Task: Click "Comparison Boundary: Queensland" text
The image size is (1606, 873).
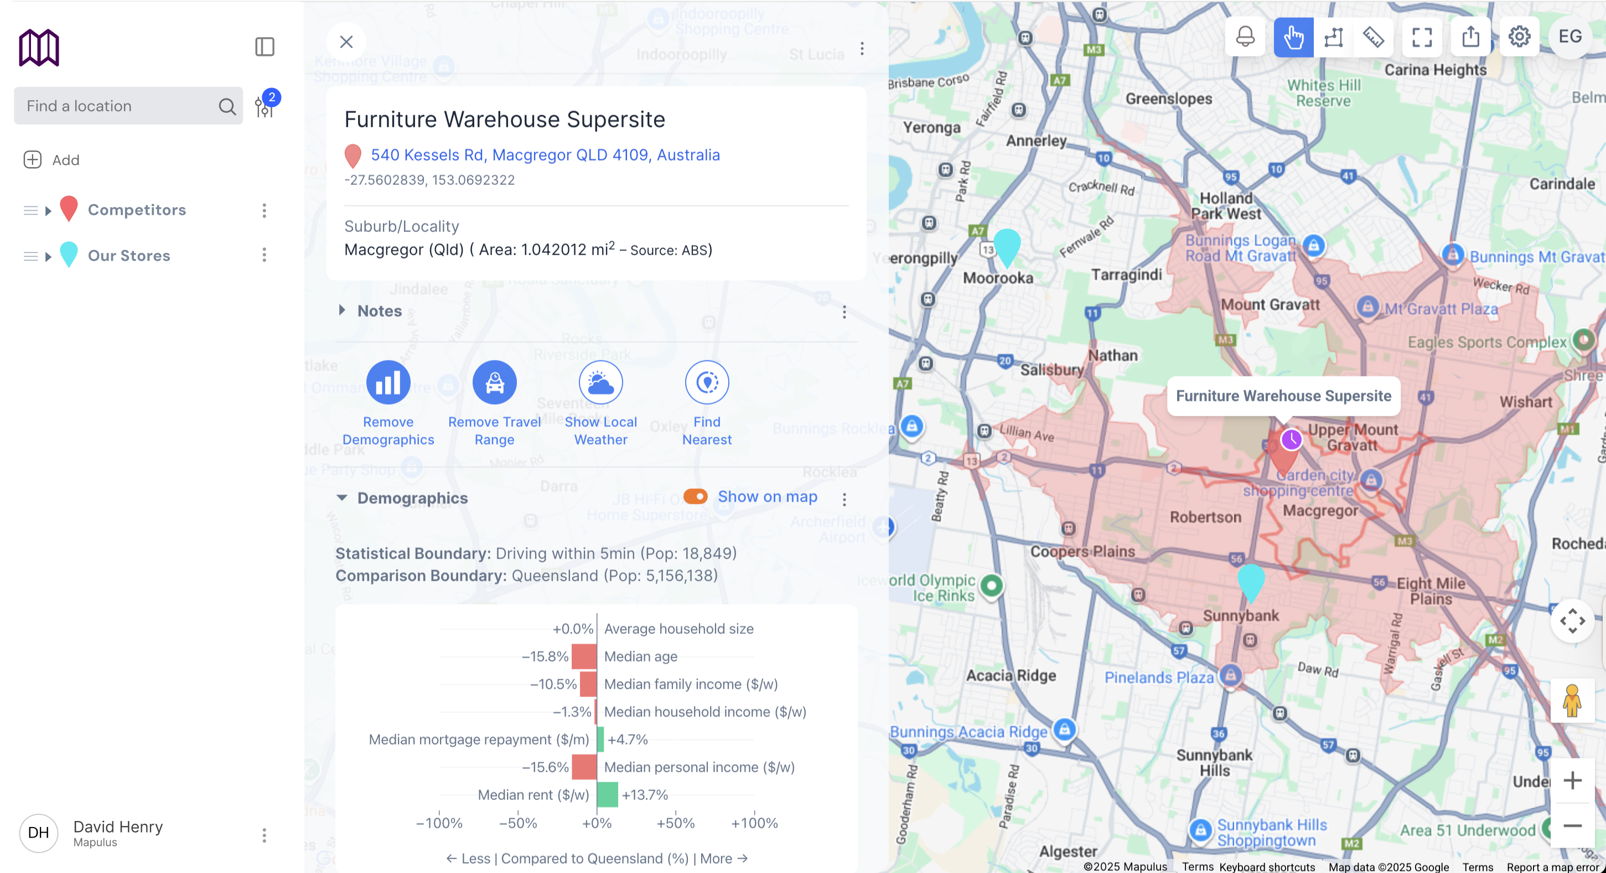Action: 526,576
